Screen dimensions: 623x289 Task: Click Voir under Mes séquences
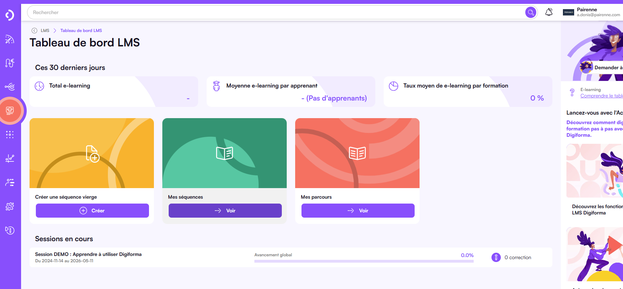pyautogui.click(x=225, y=211)
